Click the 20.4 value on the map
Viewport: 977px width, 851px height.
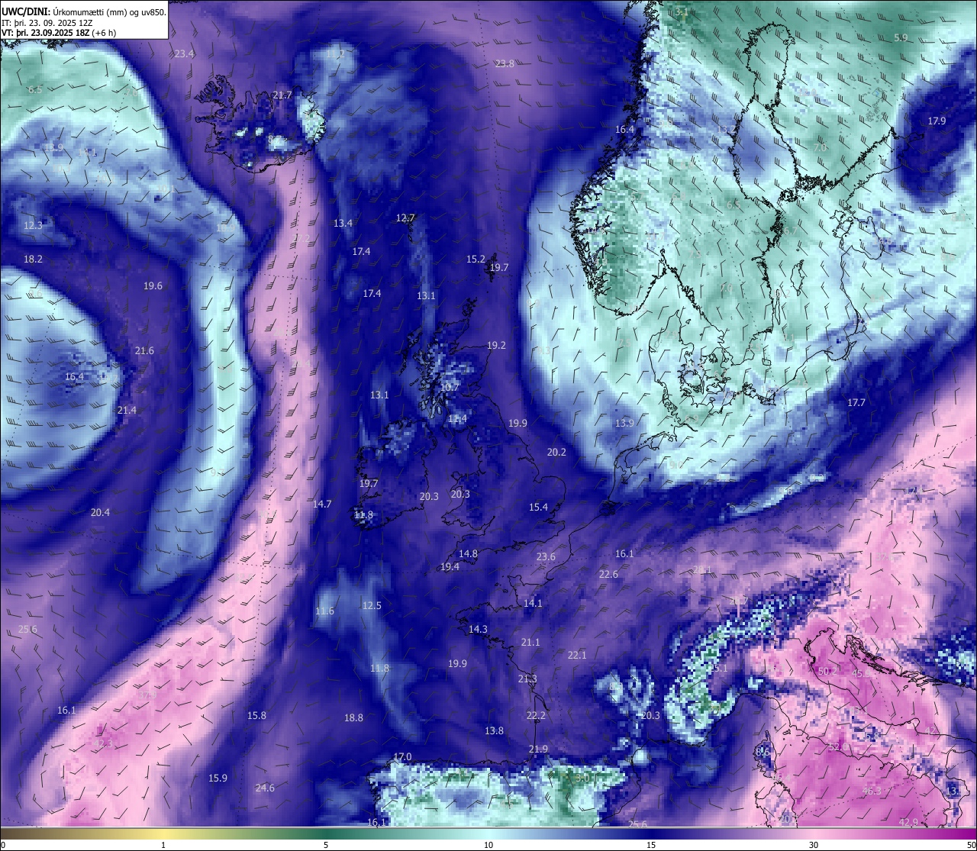click(100, 512)
